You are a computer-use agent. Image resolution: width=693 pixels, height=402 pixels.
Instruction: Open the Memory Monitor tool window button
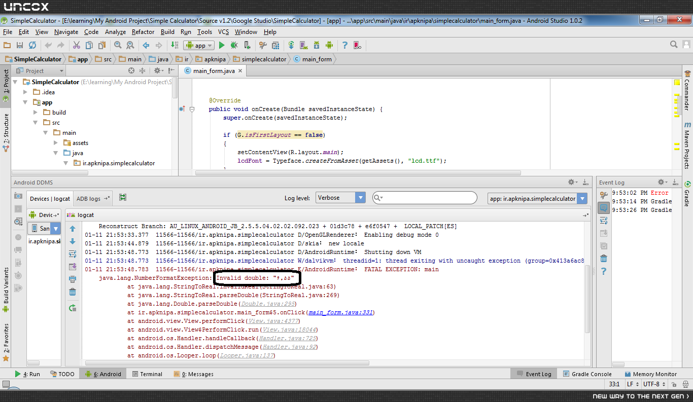pos(650,374)
